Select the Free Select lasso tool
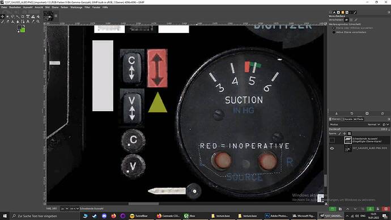Screen dimensions: 391x220 click(12, 16)
